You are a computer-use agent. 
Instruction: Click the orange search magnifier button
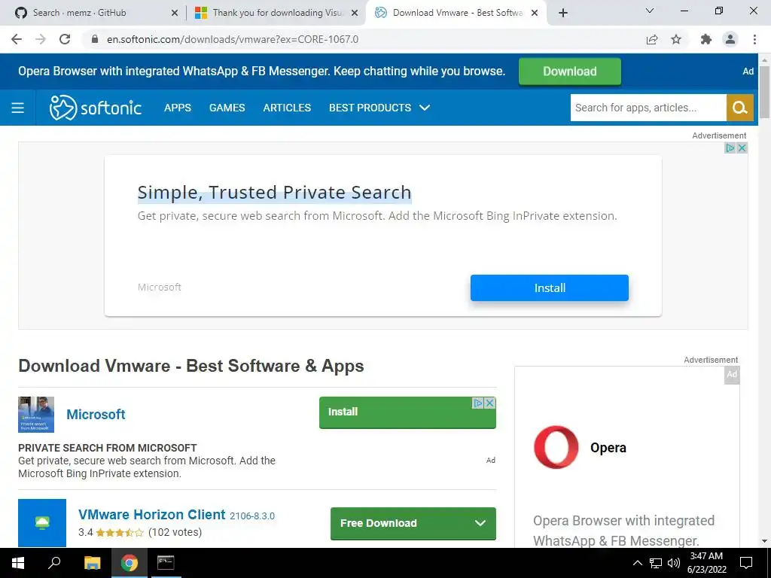[740, 108]
